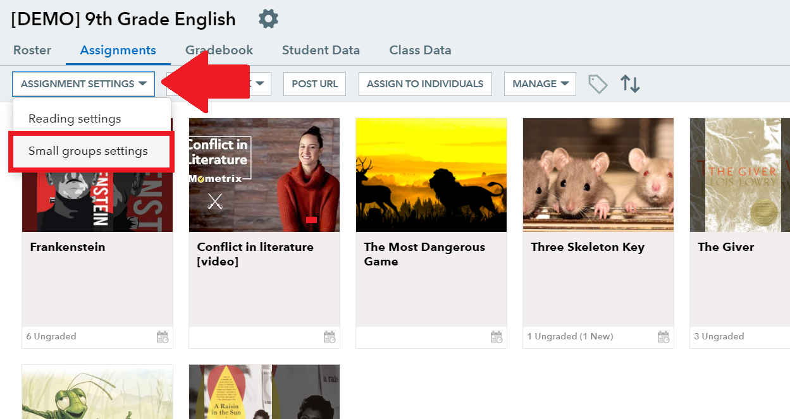View the Class Data tab
The image size is (790, 419).
tap(420, 51)
